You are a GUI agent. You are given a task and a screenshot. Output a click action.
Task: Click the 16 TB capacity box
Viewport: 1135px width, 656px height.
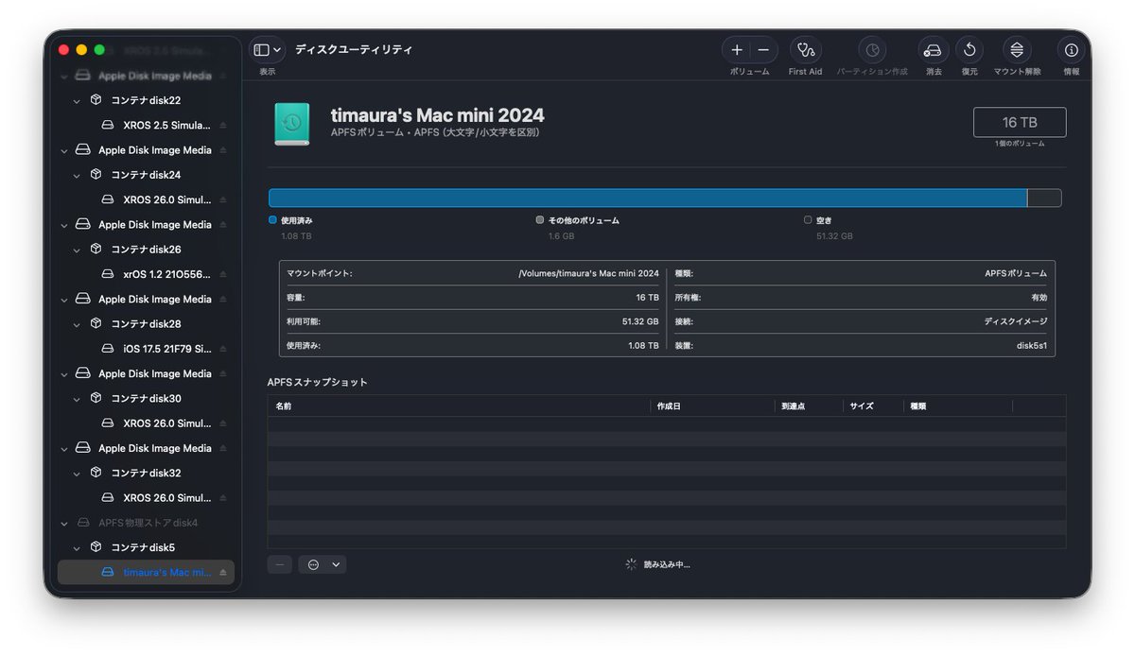pyautogui.click(x=1020, y=122)
